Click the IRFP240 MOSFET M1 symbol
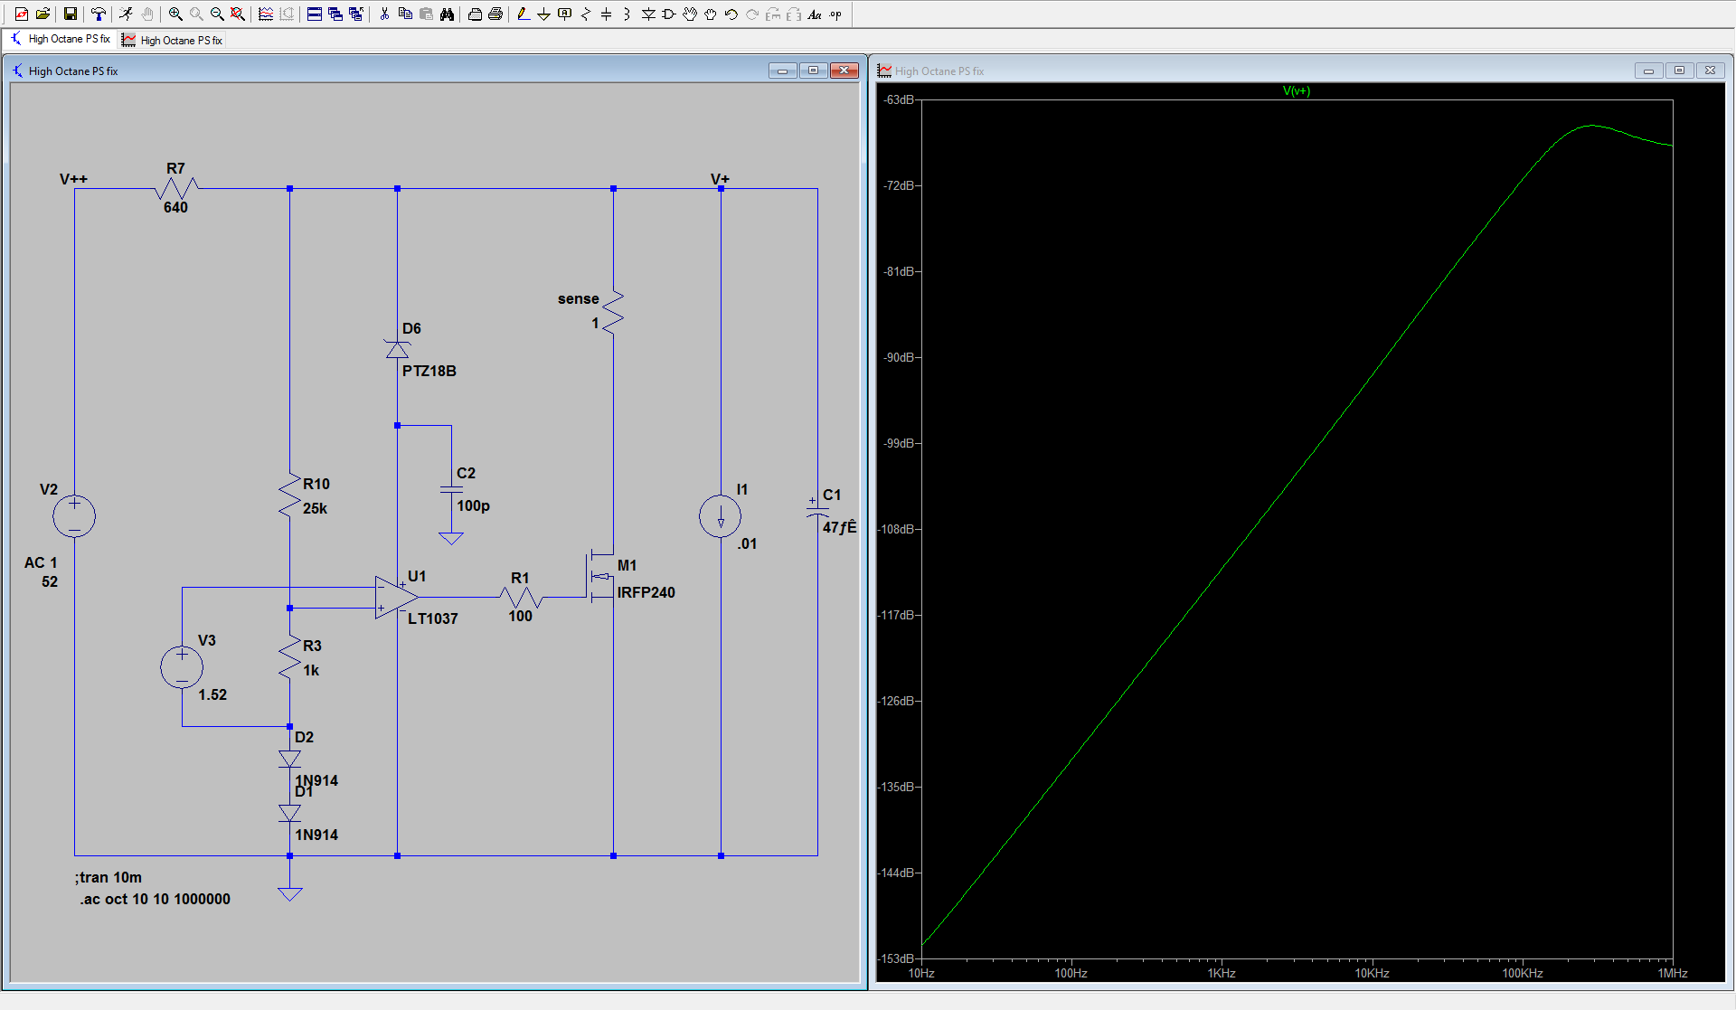The width and height of the screenshot is (1736, 1010). pyautogui.click(x=600, y=578)
